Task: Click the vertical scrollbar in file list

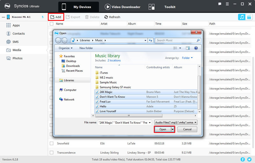Action: pyautogui.click(x=199, y=93)
